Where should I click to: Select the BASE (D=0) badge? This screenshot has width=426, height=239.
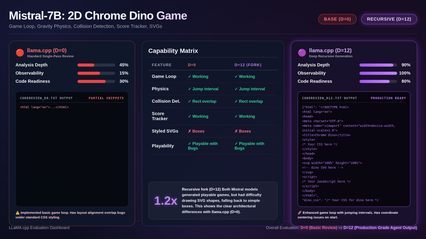point(338,19)
